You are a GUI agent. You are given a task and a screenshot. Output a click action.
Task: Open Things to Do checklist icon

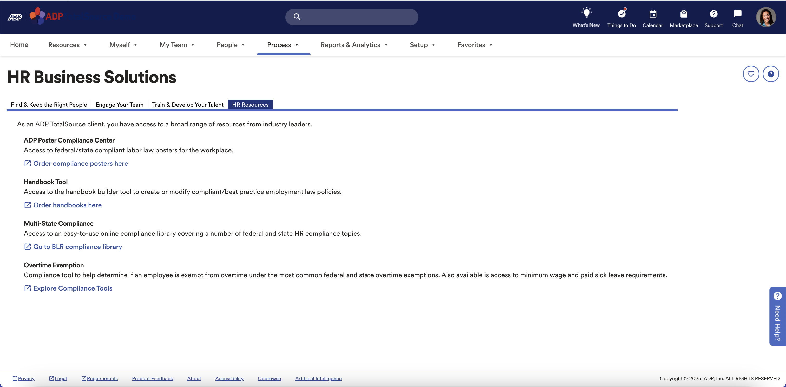(621, 14)
